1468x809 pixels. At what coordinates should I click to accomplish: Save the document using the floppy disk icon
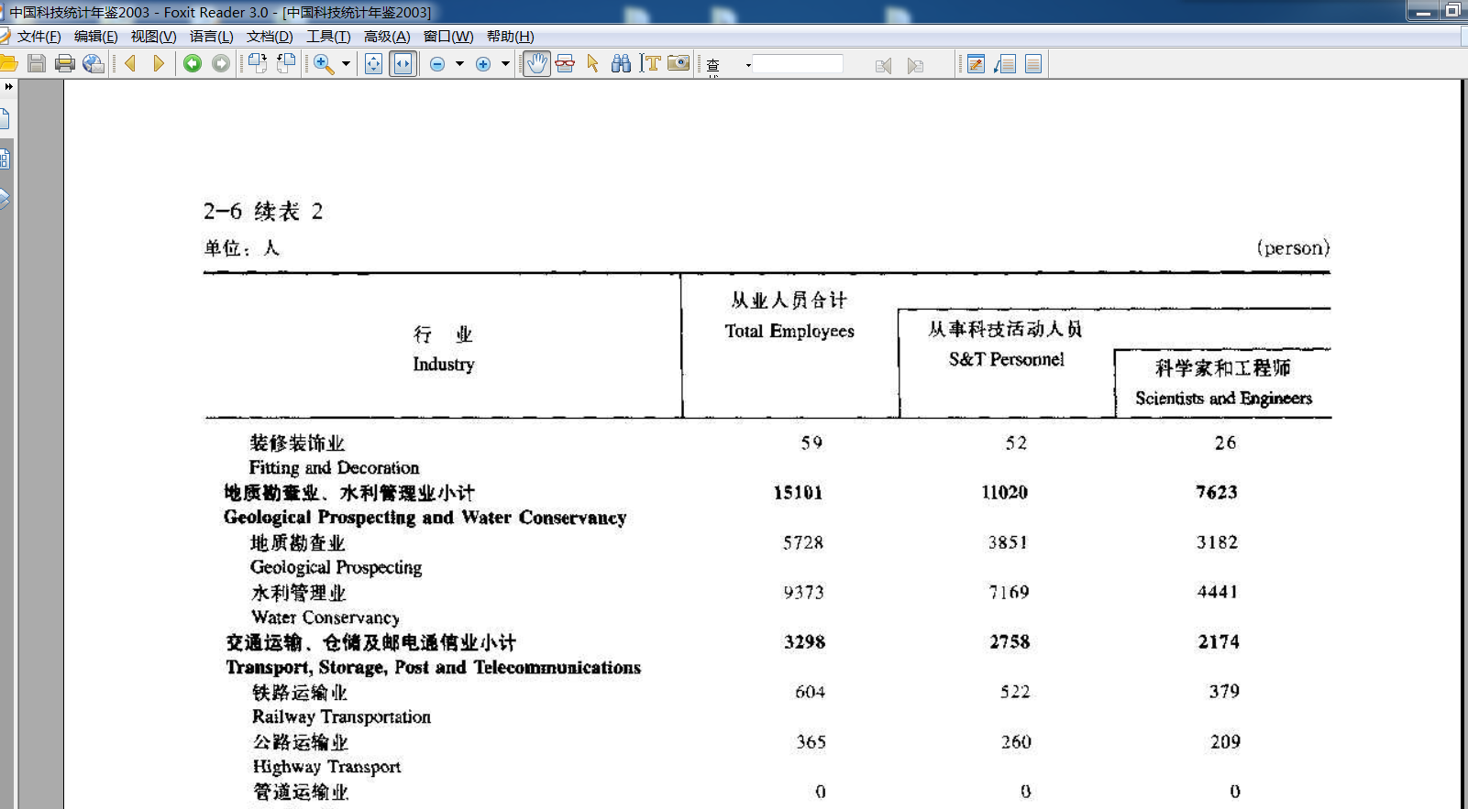pos(37,63)
